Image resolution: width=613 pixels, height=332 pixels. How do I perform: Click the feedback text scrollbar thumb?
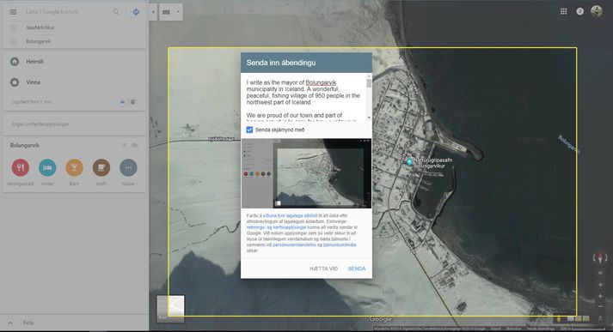click(x=369, y=83)
